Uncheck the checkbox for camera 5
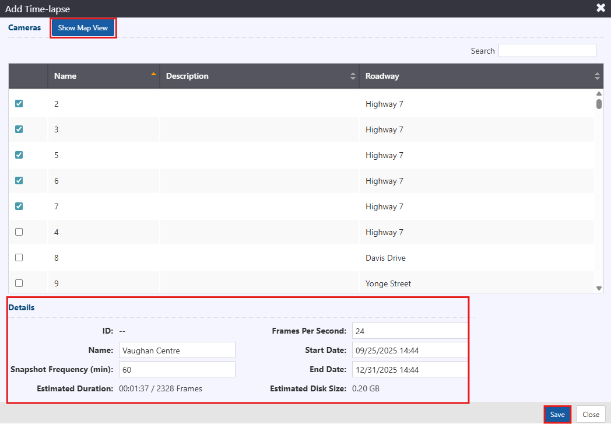Viewport: 611px width, 424px height. click(19, 155)
